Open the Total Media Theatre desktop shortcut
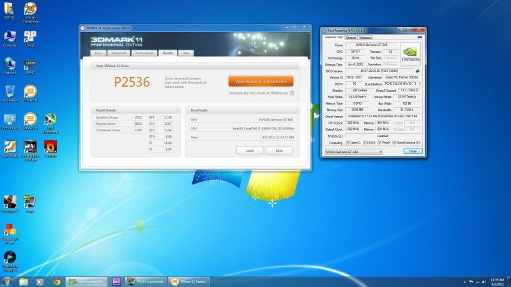 click(x=10, y=261)
